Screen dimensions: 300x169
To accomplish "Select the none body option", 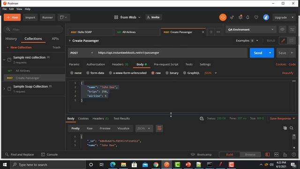I will point(76,73).
